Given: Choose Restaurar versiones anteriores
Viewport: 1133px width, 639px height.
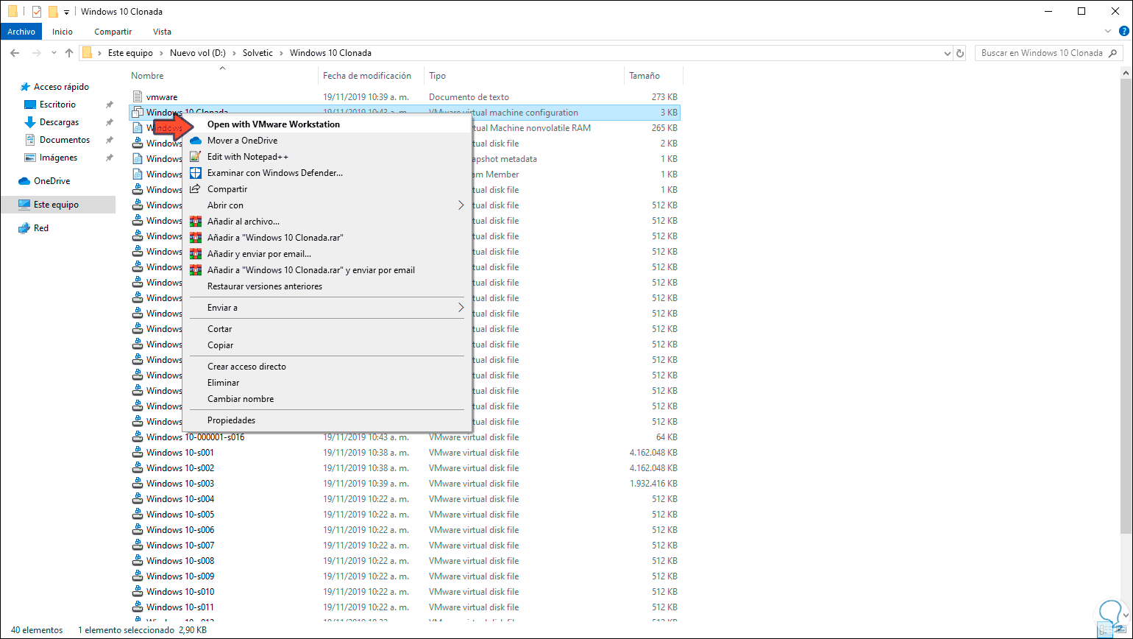Looking at the screenshot, I should [327, 286].
